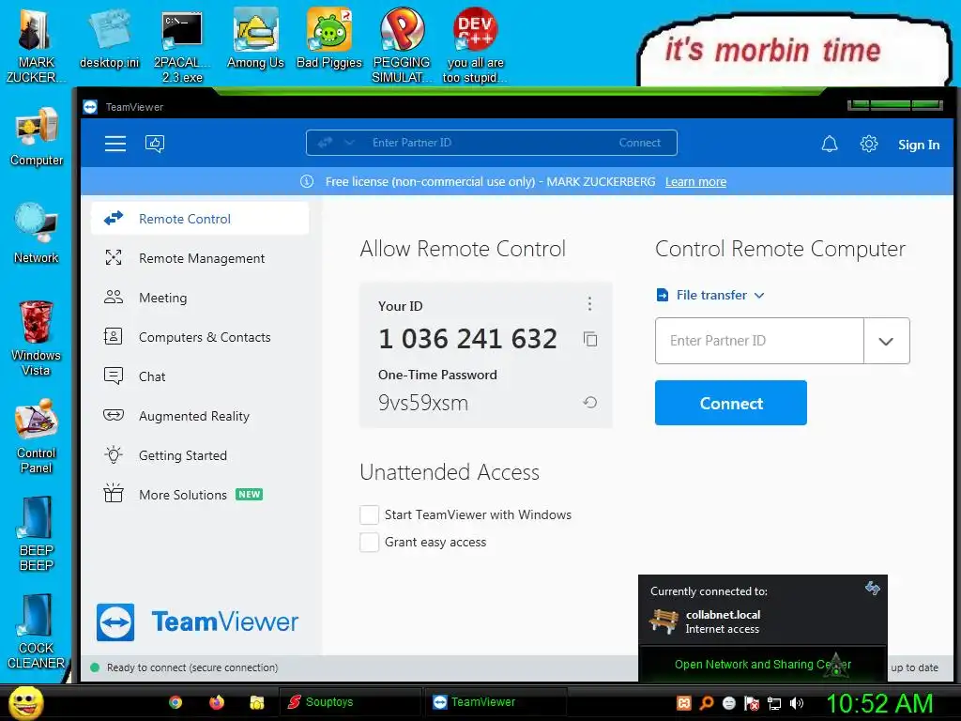Select 2PACAL 2.3.exe desktop icon

tap(182, 45)
